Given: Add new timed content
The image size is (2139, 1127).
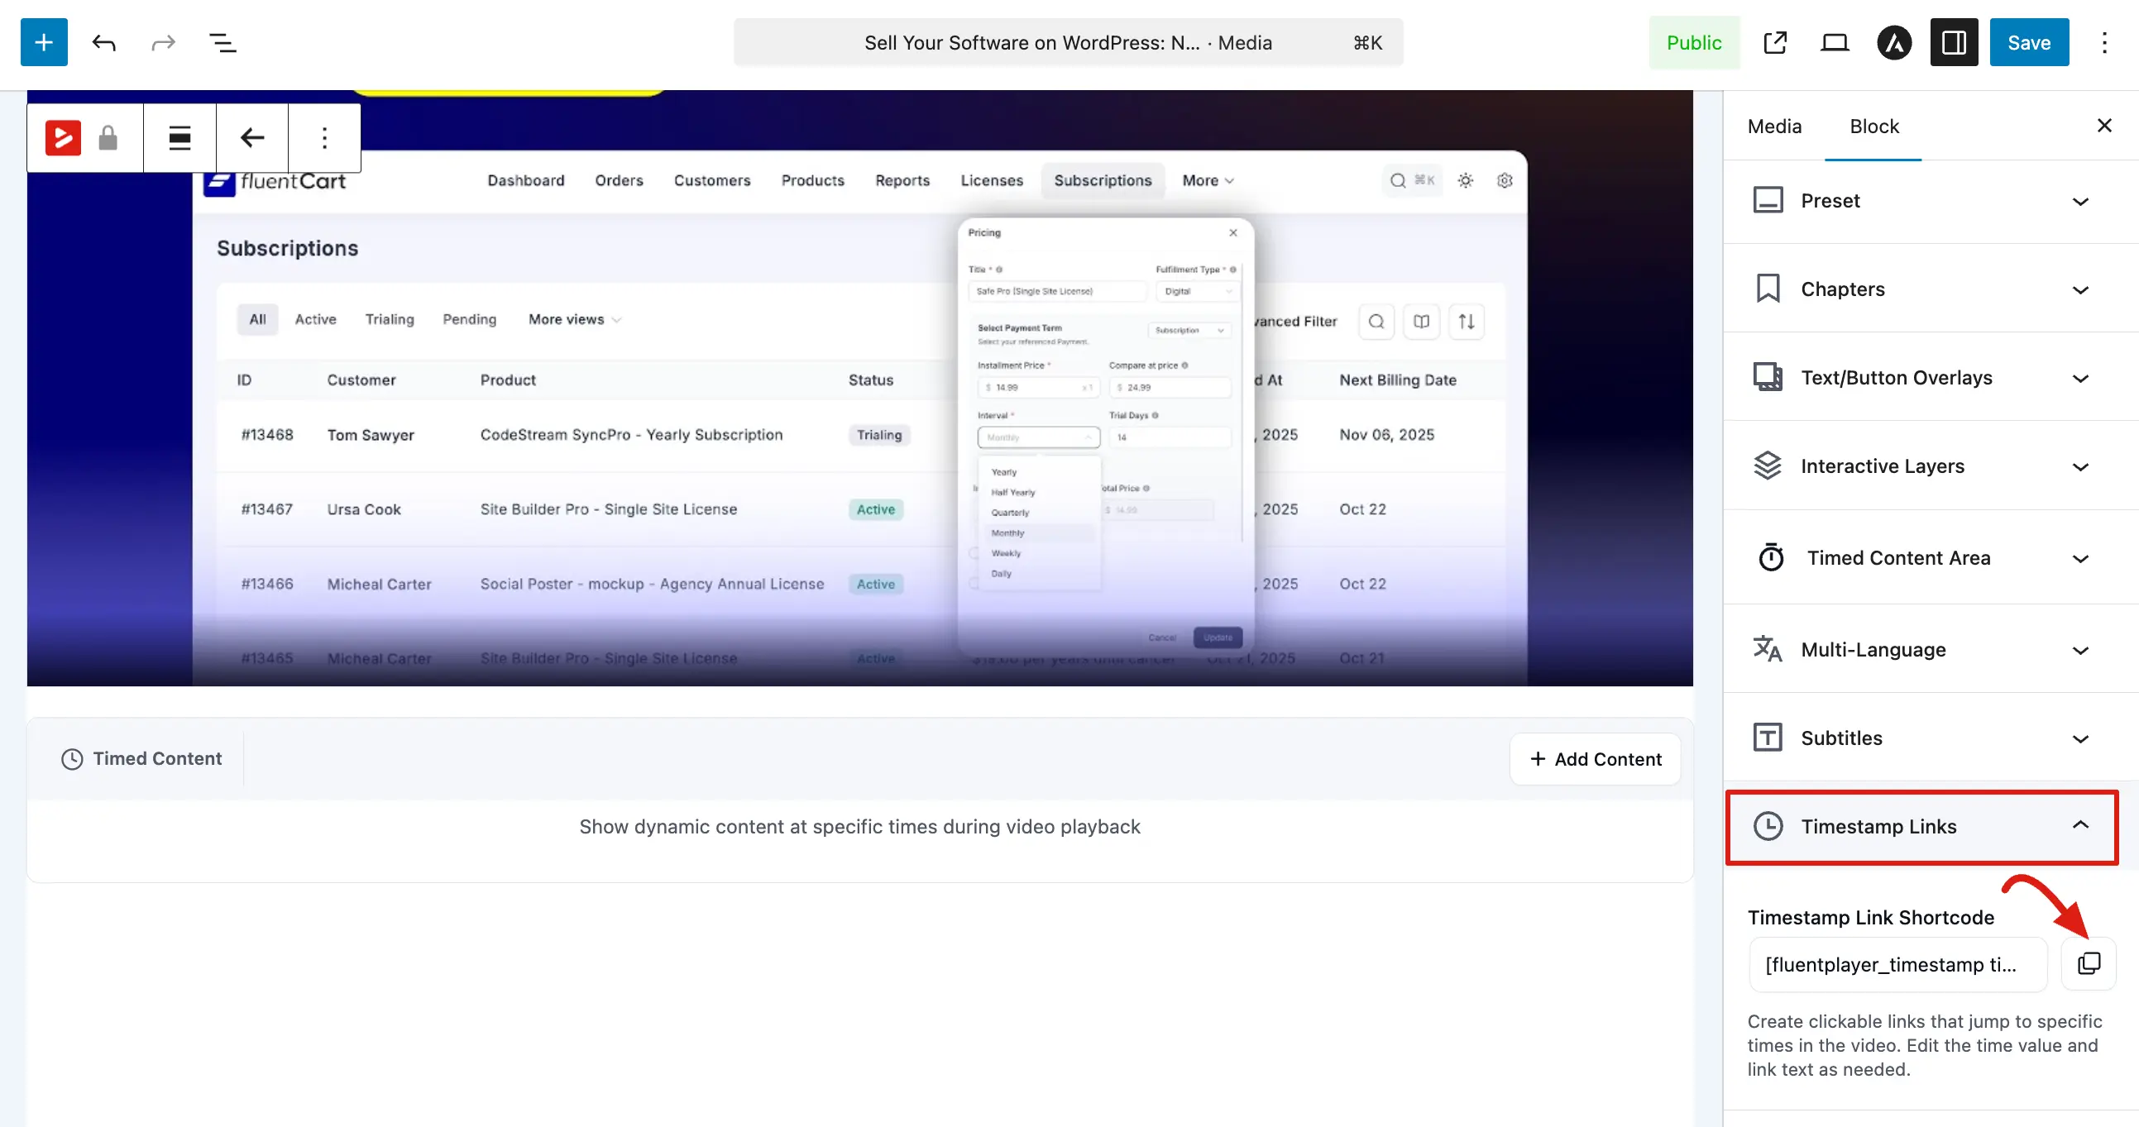Looking at the screenshot, I should click(x=1595, y=758).
